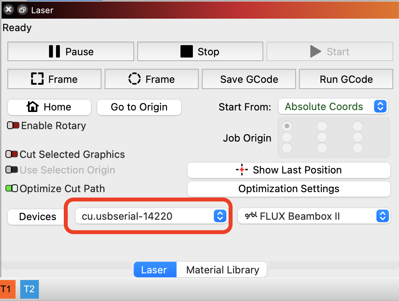Select the blue T2 tool layer swatch
The height and width of the screenshot is (301, 399).
[30, 289]
